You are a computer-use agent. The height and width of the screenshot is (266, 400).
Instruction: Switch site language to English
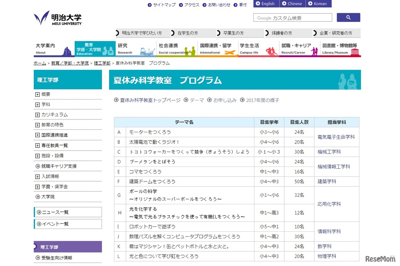pyautogui.click(x=266, y=3)
